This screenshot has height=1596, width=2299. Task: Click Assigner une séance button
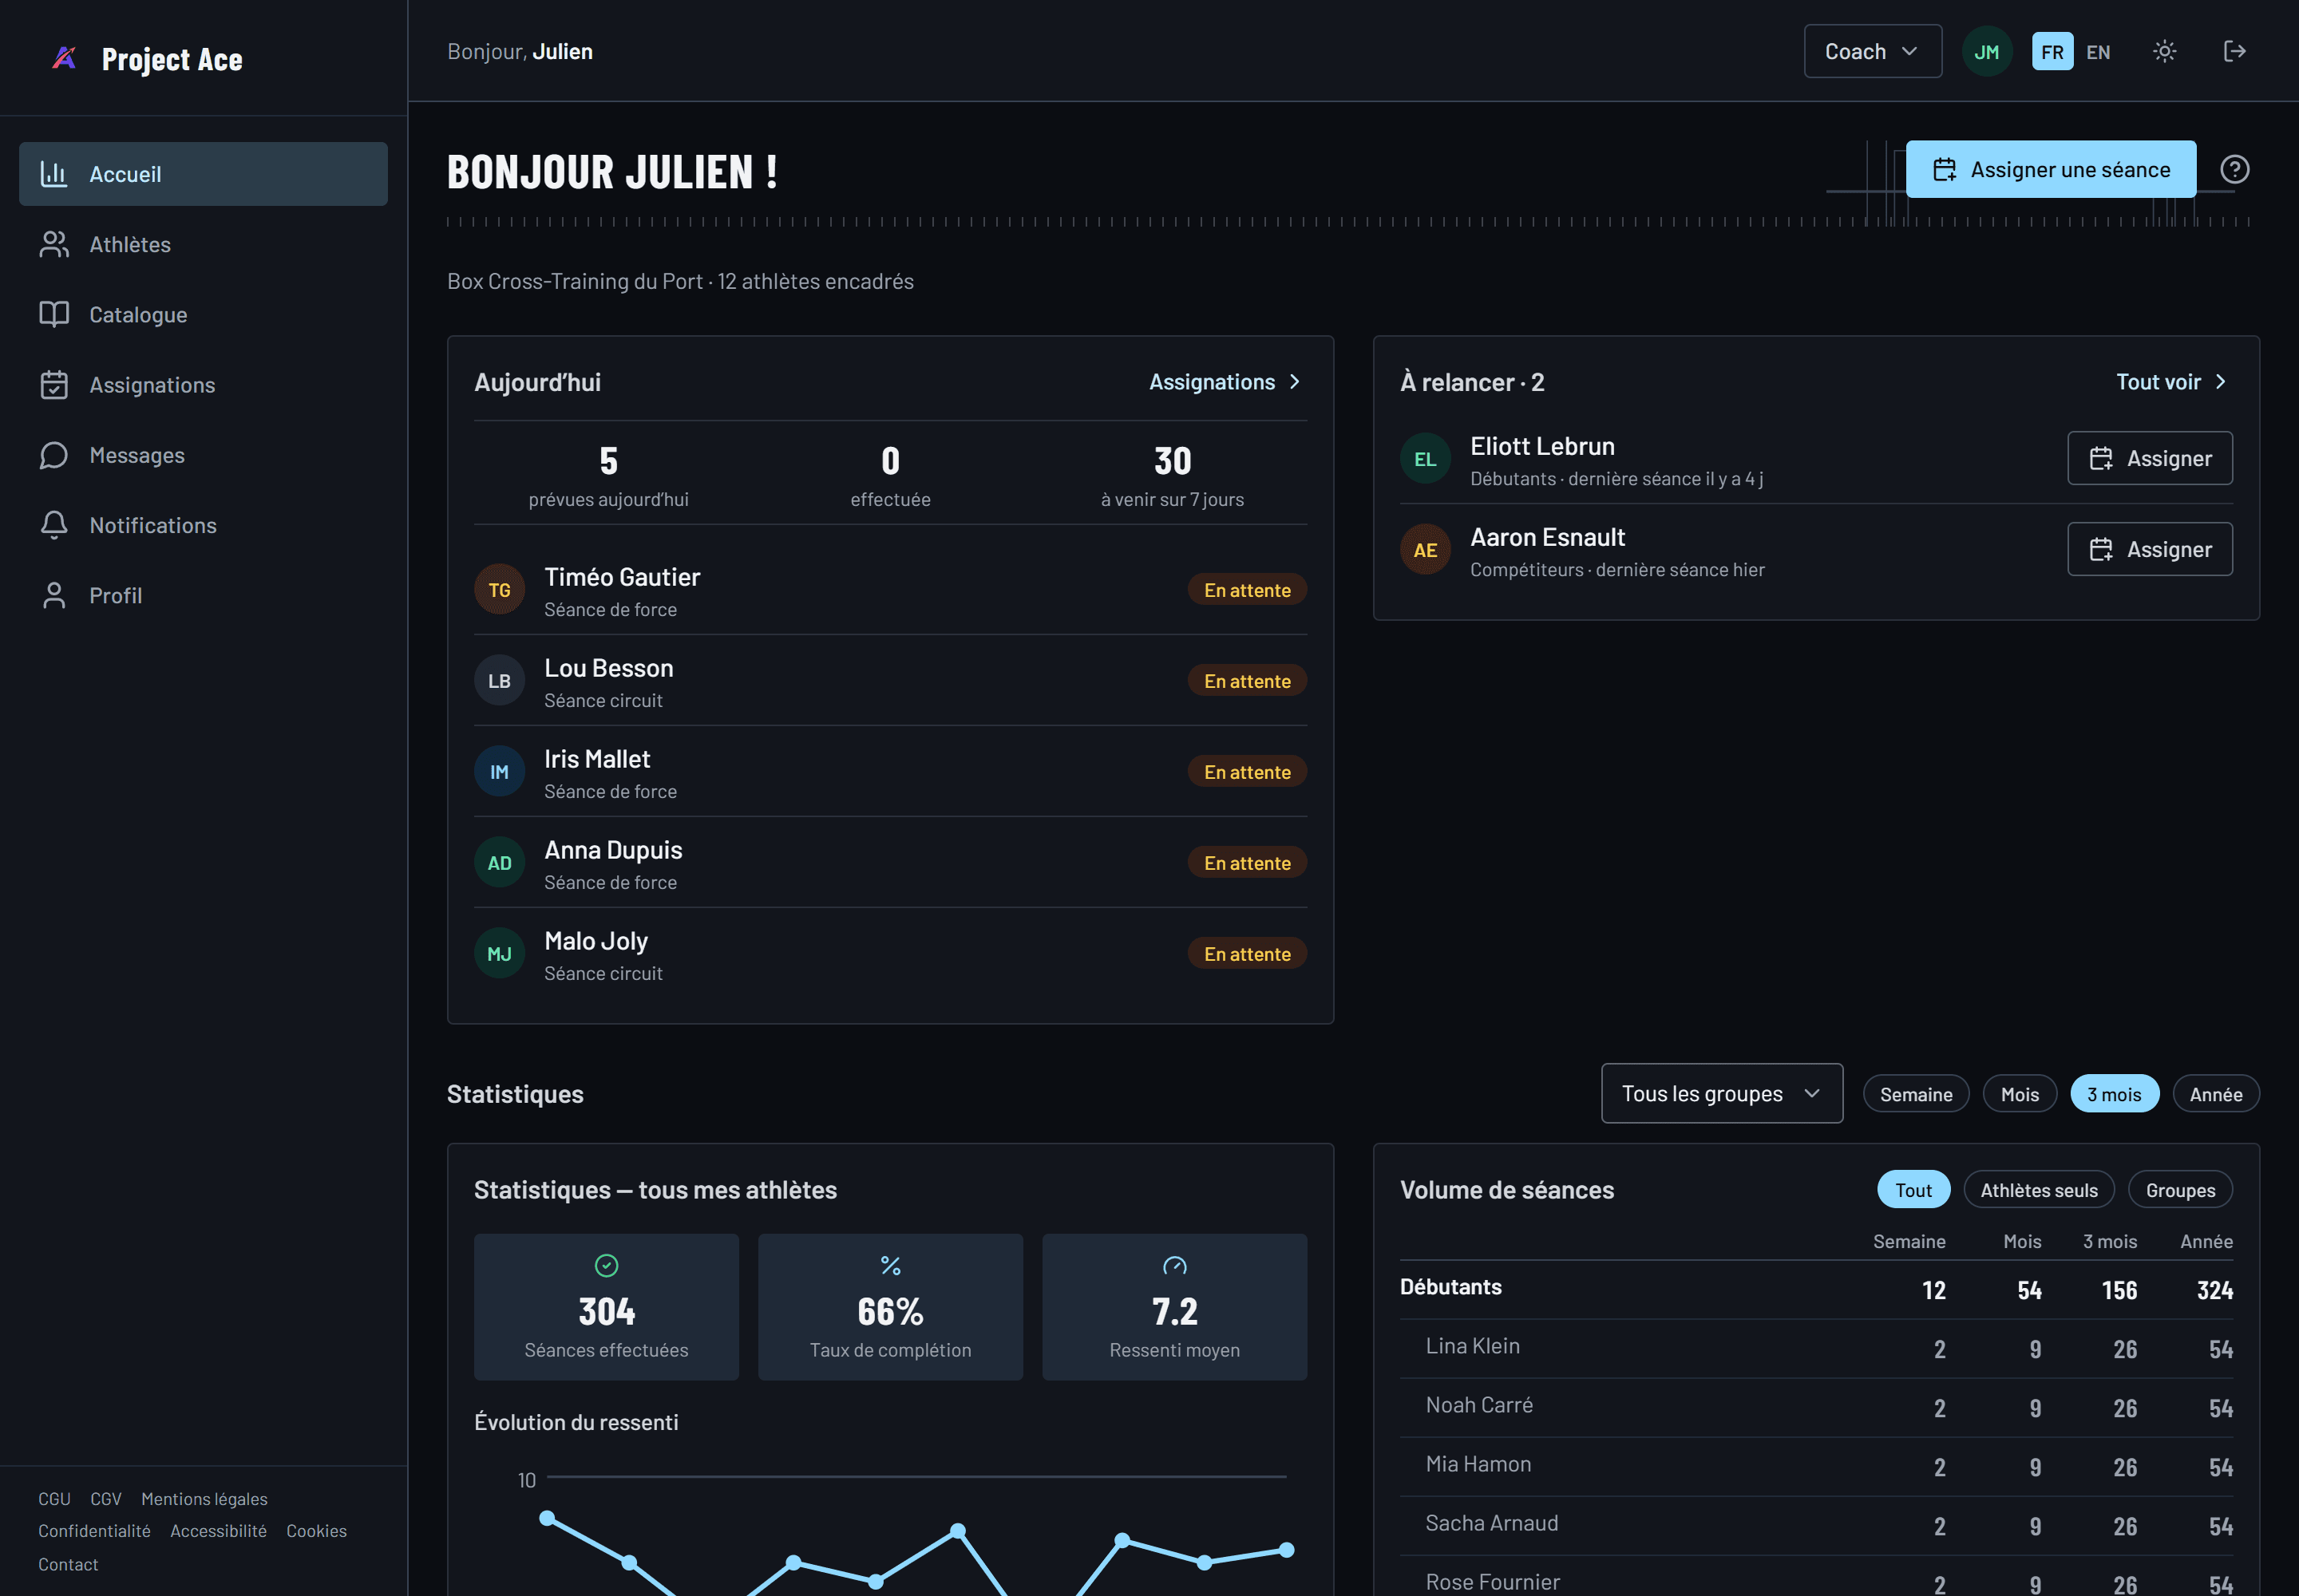[2050, 169]
